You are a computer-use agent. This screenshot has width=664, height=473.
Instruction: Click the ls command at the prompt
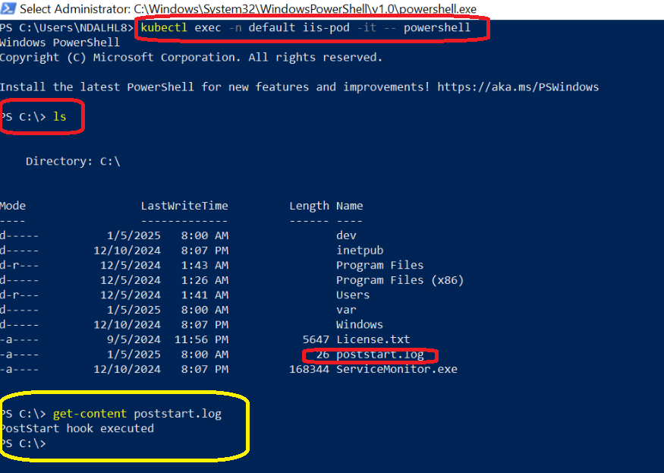[60, 117]
